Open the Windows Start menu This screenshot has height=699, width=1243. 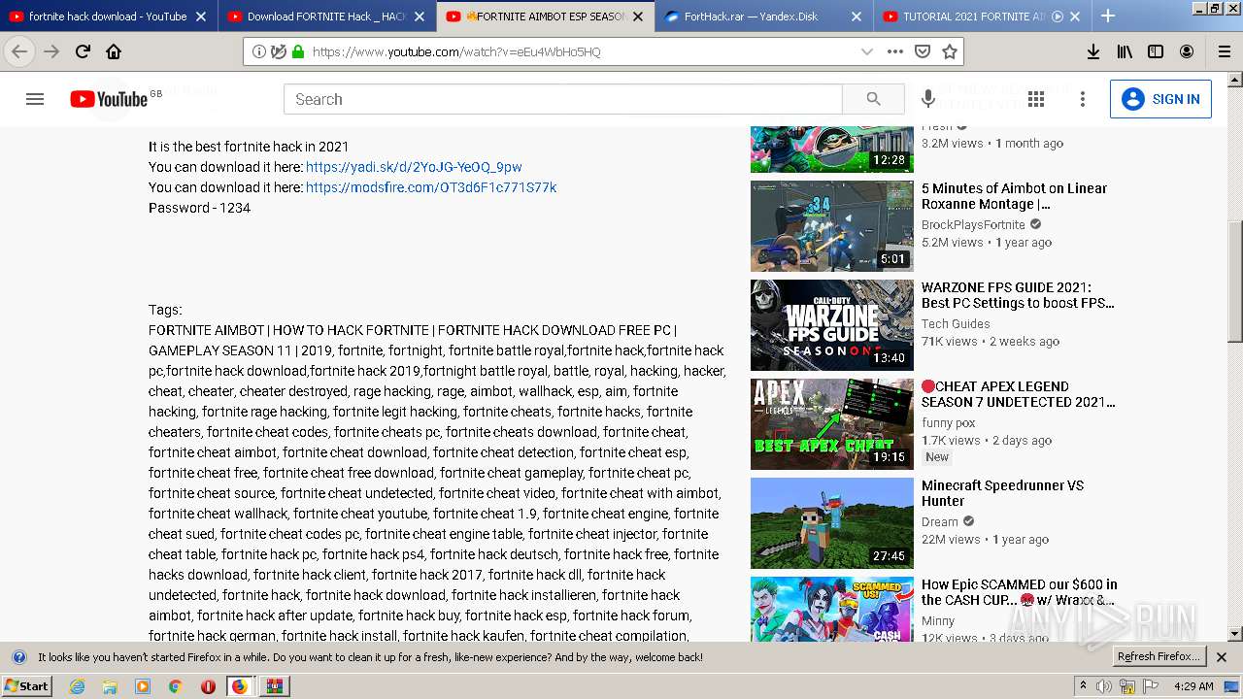coord(27,686)
